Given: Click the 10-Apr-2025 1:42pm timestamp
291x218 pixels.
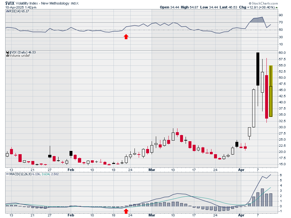Looking at the screenshot, I should 18,7.
